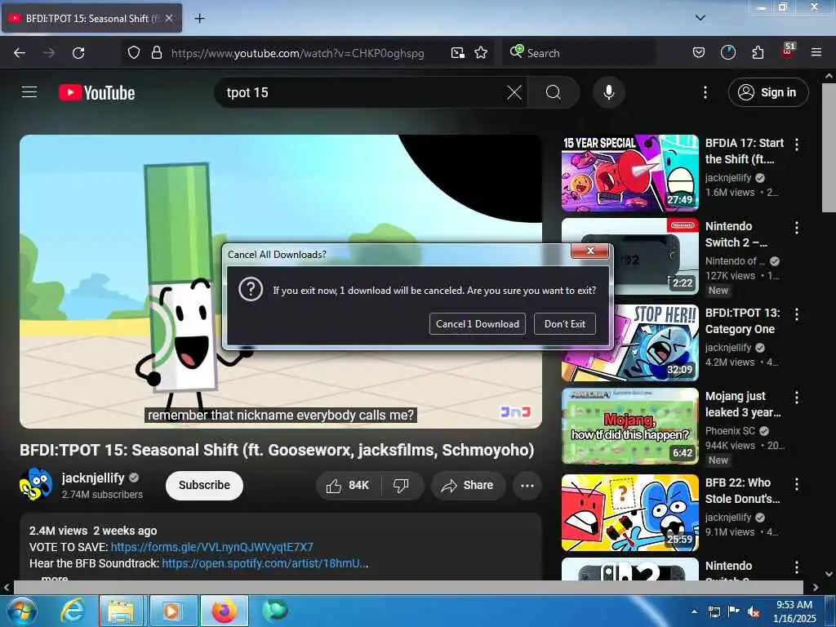Launch Internet Explorer from taskbar

pos(72,611)
